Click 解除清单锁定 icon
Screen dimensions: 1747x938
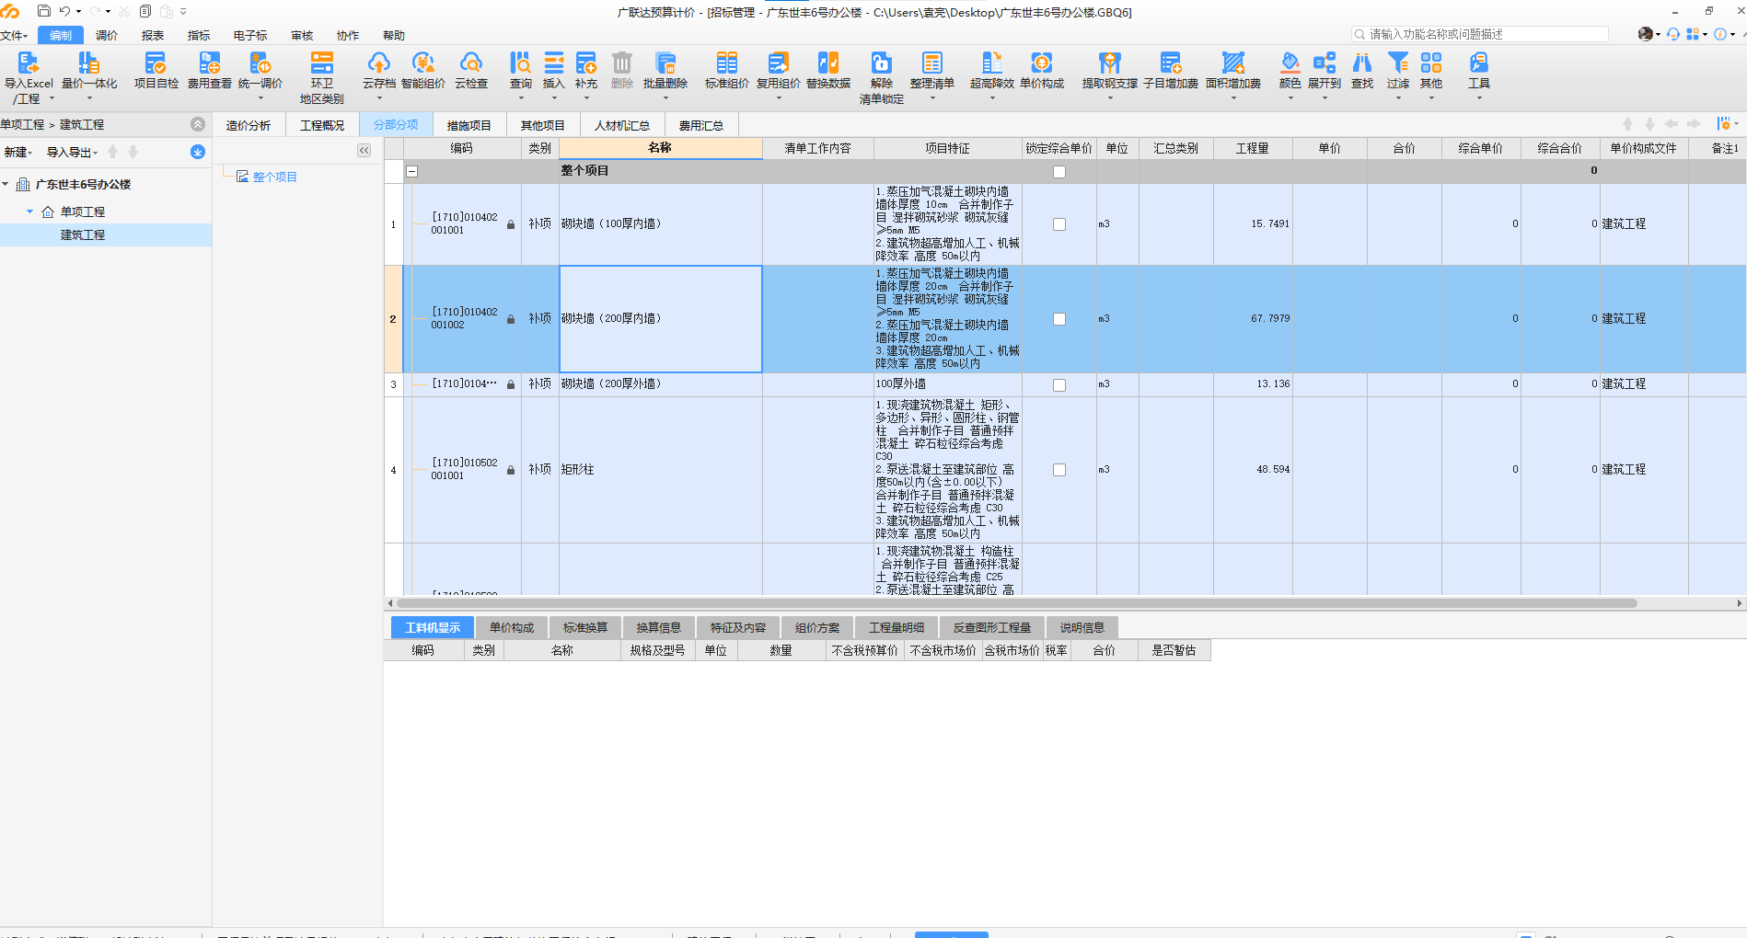tap(882, 77)
